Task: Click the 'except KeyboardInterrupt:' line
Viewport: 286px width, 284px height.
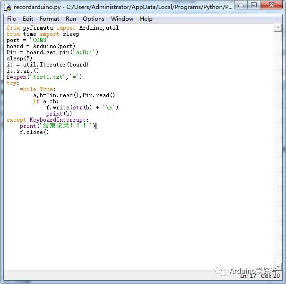Action: 48,120
